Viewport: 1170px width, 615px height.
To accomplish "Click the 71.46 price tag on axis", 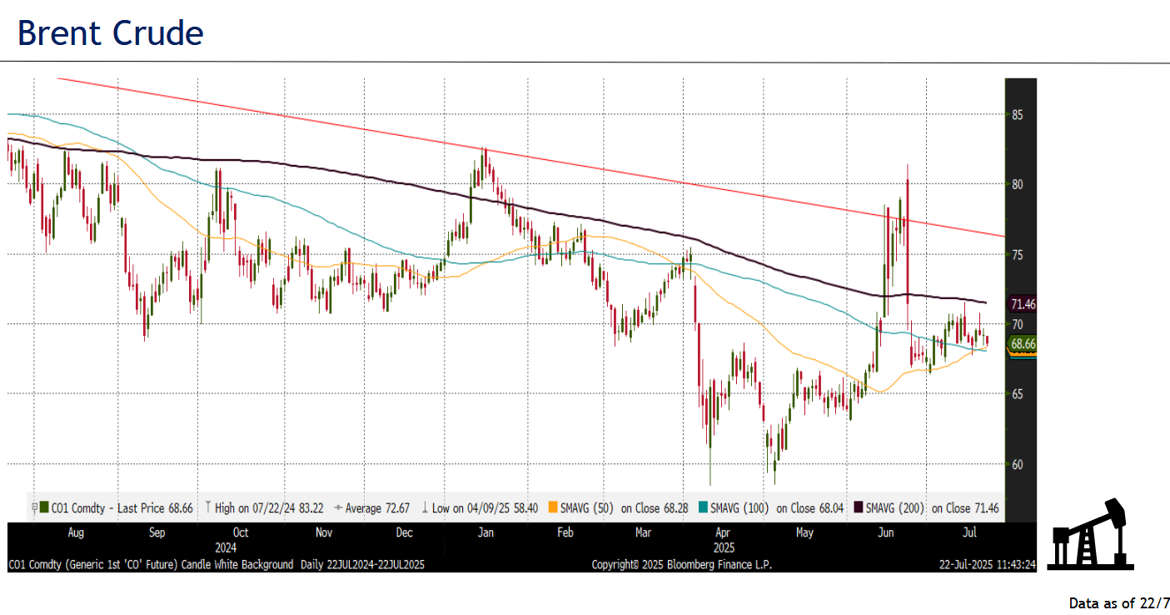I will 1022,304.
